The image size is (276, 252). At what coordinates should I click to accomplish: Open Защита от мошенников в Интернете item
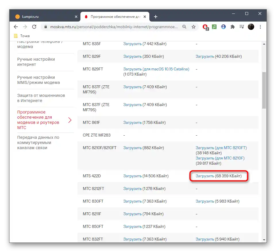pyautogui.click(x=41, y=98)
